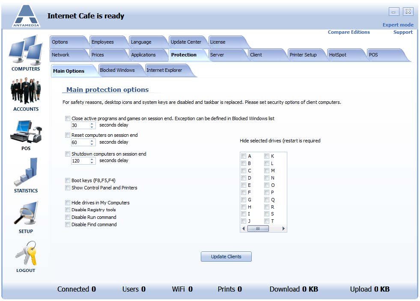This screenshot has width=420, height=301.
Task: Open the Language tab
Action: [x=148, y=42]
